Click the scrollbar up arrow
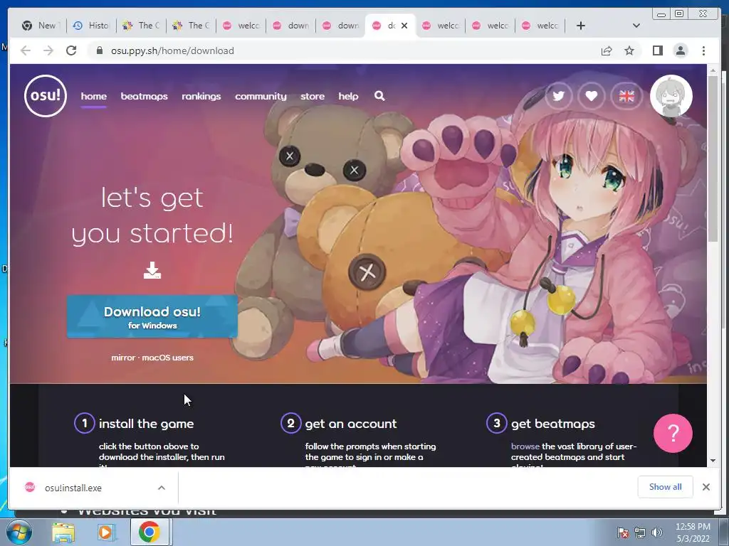Screen dimensions: 729x546 [713, 70]
